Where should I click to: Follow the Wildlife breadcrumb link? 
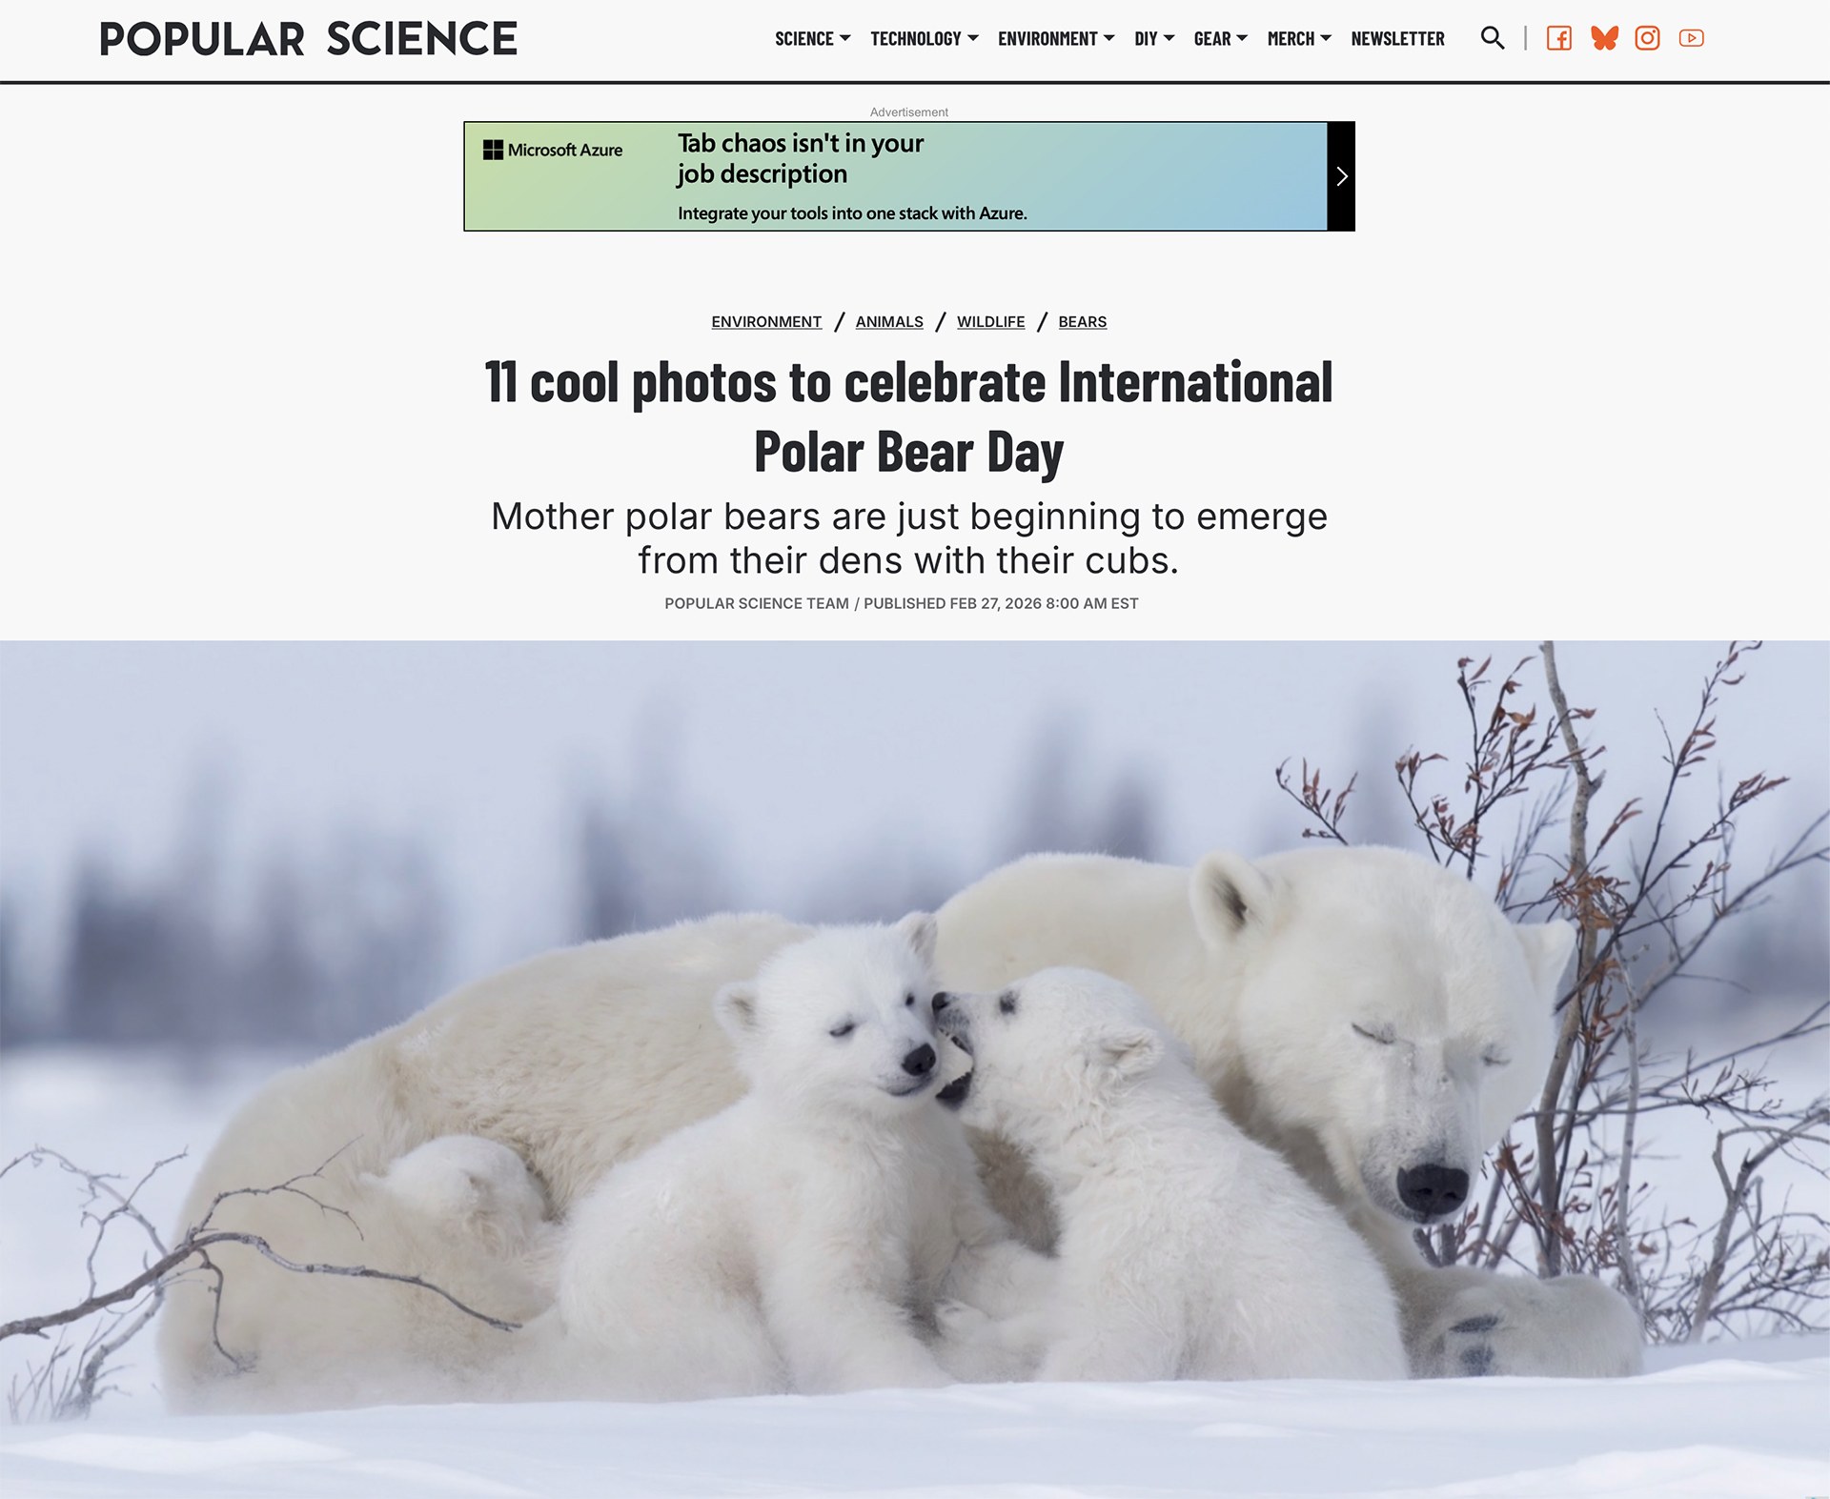(991, 322)
